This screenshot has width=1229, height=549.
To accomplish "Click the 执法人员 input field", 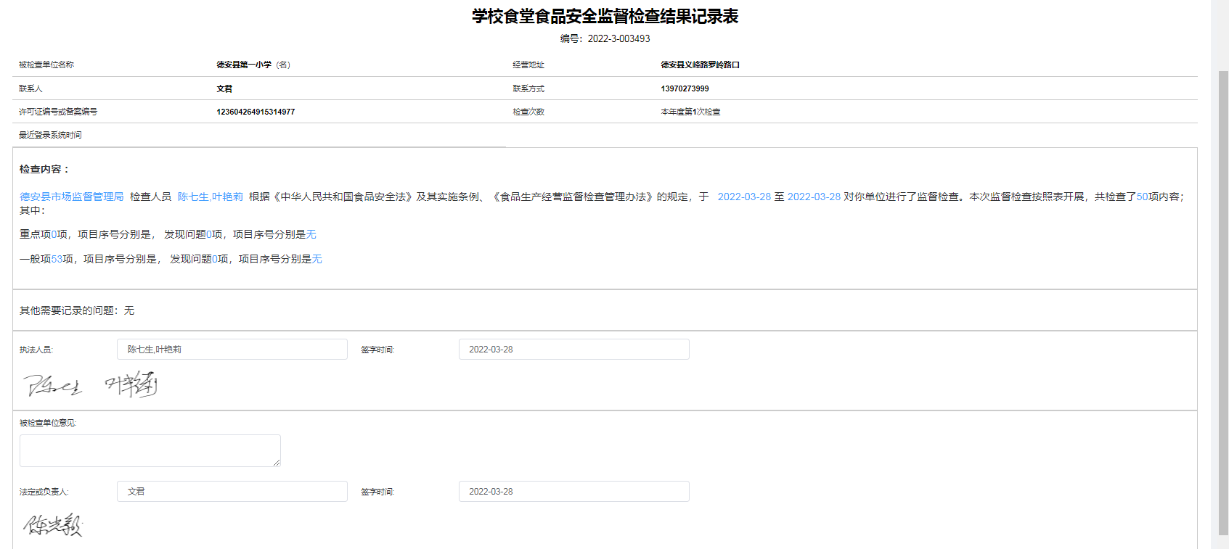I will pos(232,350).
